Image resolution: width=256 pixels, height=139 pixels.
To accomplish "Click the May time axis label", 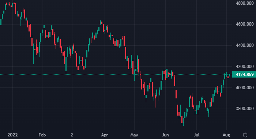I will point(134,135).
